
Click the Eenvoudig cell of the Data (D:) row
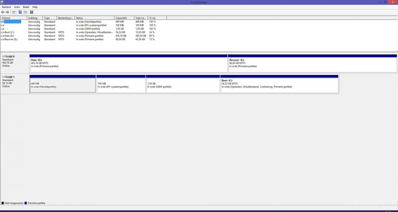click(x=34, y=36)
